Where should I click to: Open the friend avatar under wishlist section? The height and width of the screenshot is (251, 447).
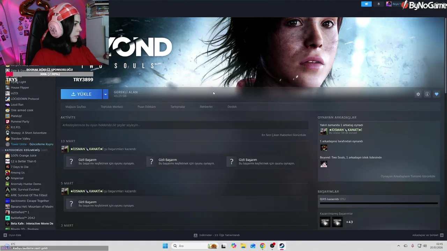[x=324, y=164]
